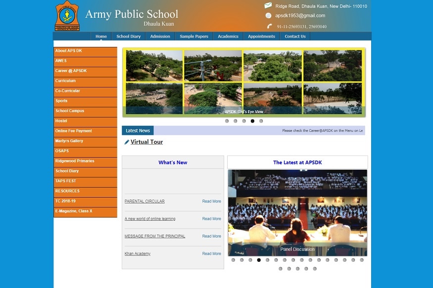Open the Khan Academy news link

coord(138,253)
